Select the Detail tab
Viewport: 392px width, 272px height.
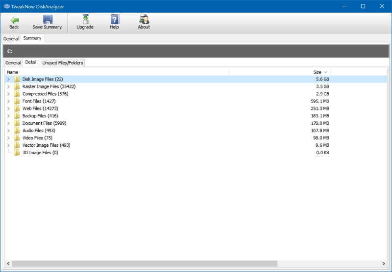pos(31,62)
